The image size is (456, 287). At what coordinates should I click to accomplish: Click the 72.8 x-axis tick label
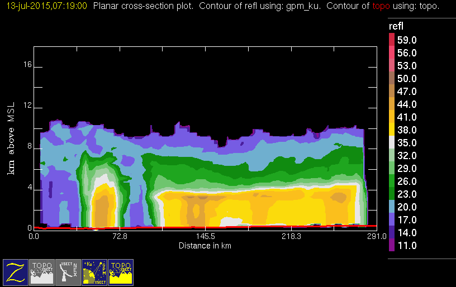120,236
